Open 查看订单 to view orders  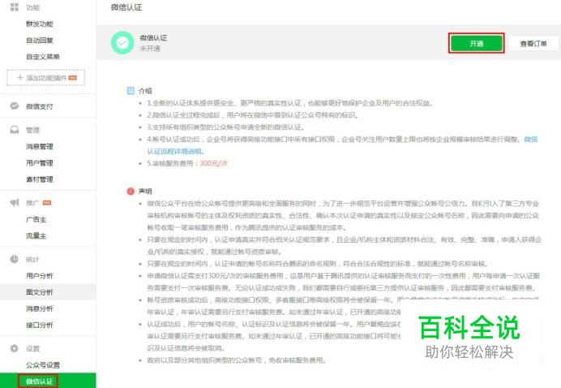(533, 43)
